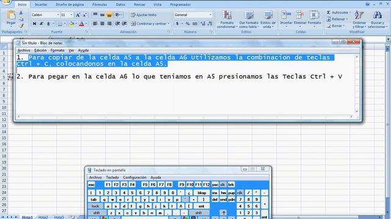The width and height of the screenshot is (391, 219).
Task: Toggle the slk key on on-screen keyboard
Action: (x=223, y=185)
